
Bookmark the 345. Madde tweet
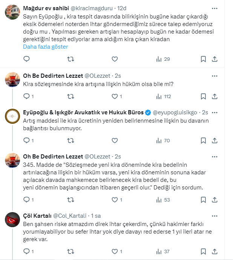coord(203,200)
